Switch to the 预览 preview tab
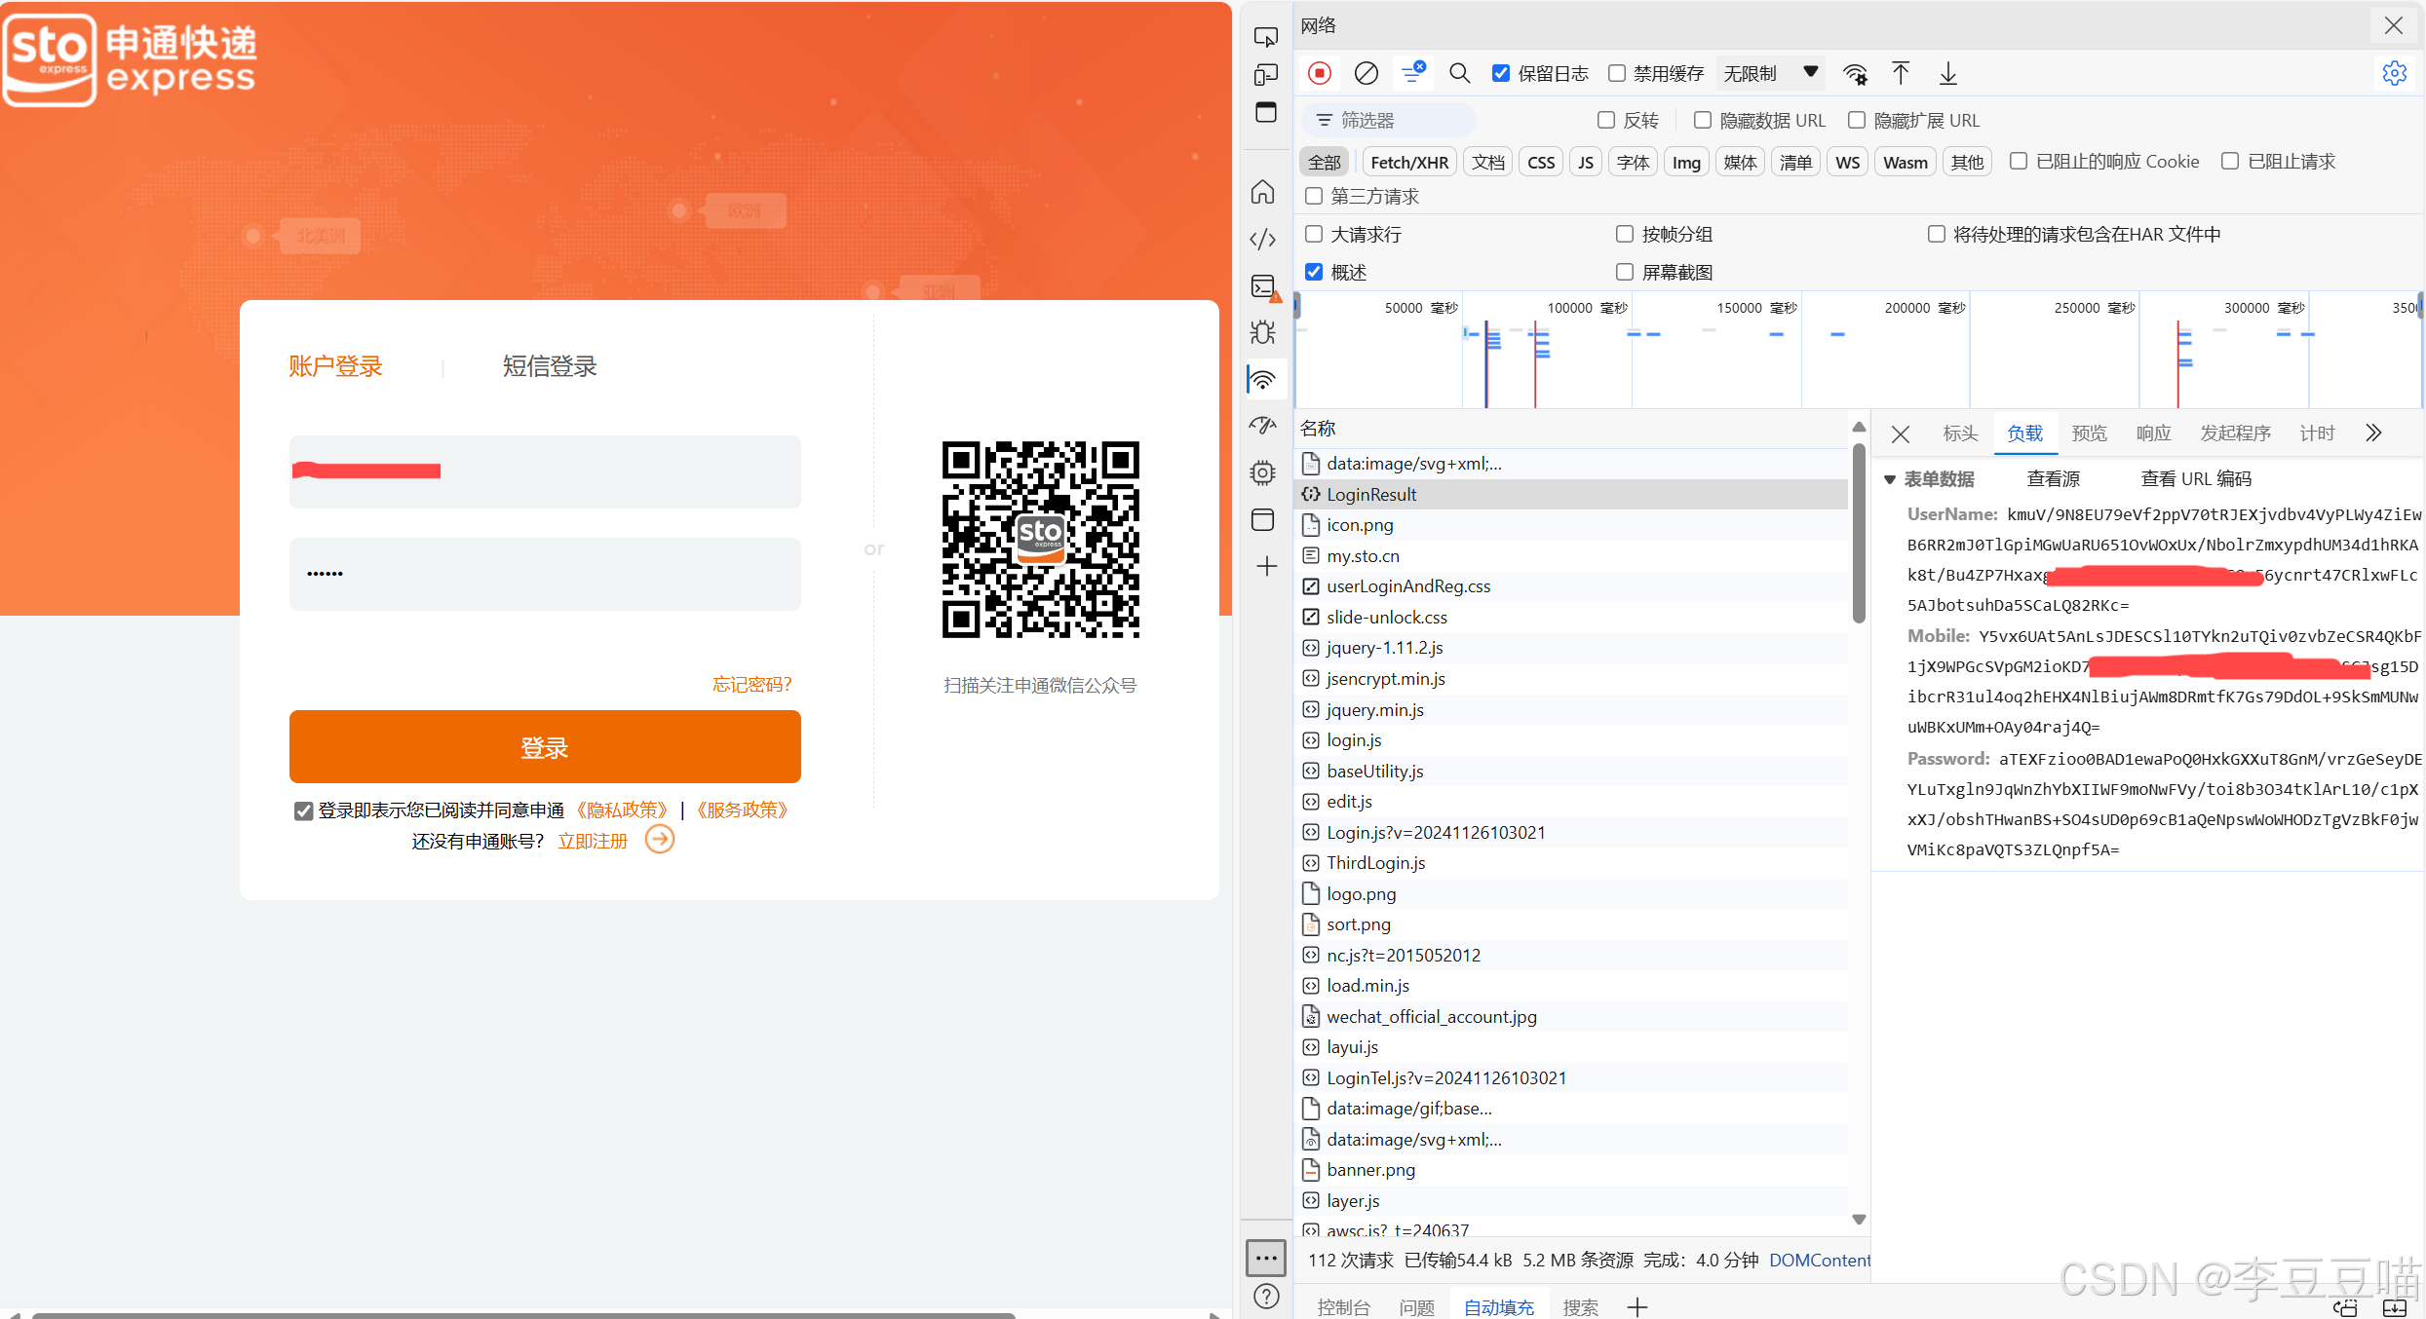2426x1319 pixels. click(2089, 433)
